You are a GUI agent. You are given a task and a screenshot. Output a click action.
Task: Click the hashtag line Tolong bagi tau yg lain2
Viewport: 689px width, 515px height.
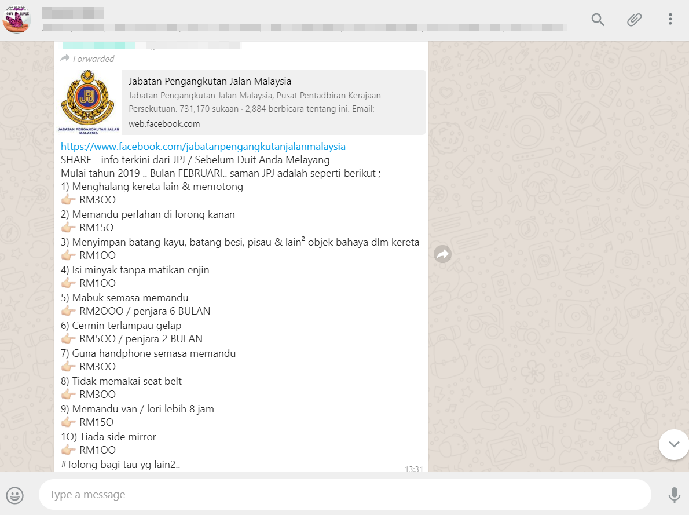click(120, 465)
